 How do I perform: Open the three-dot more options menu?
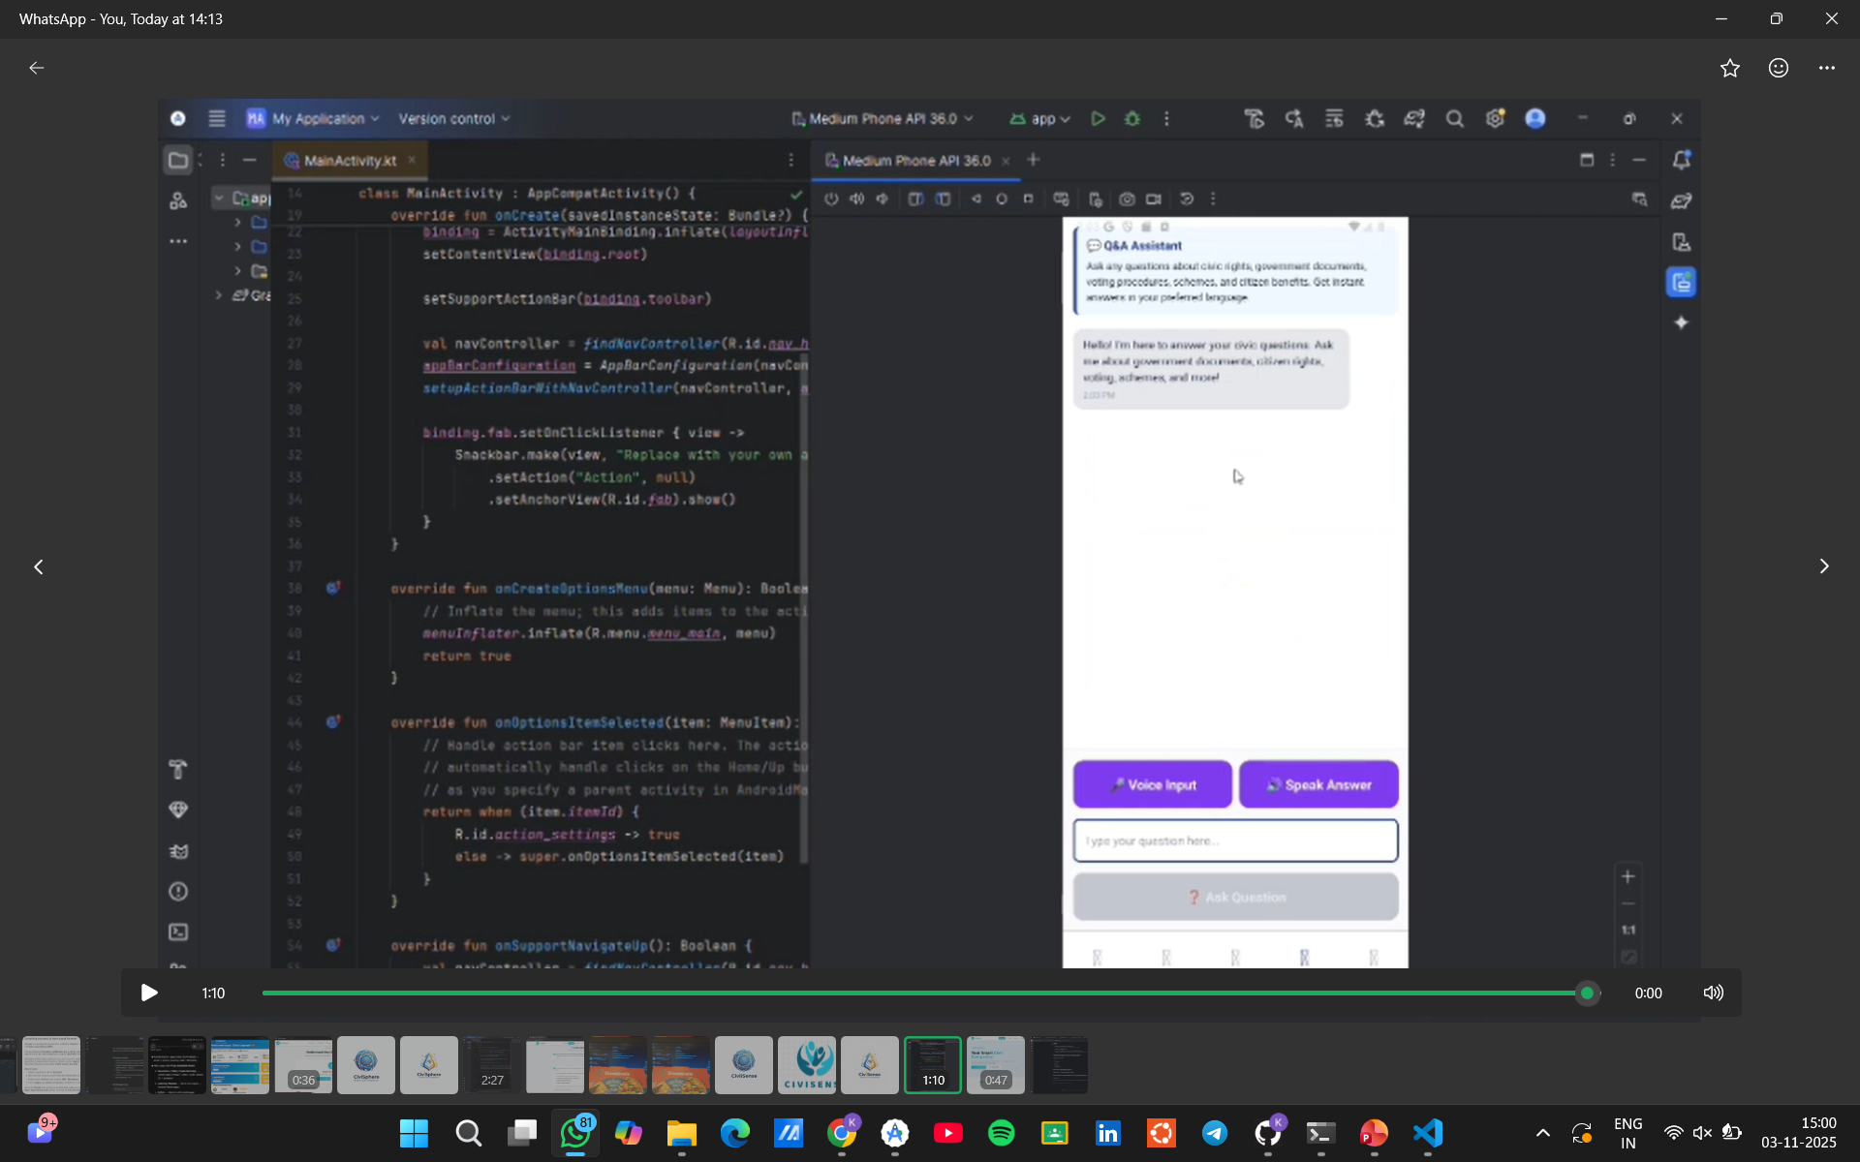pos(1826,68)
